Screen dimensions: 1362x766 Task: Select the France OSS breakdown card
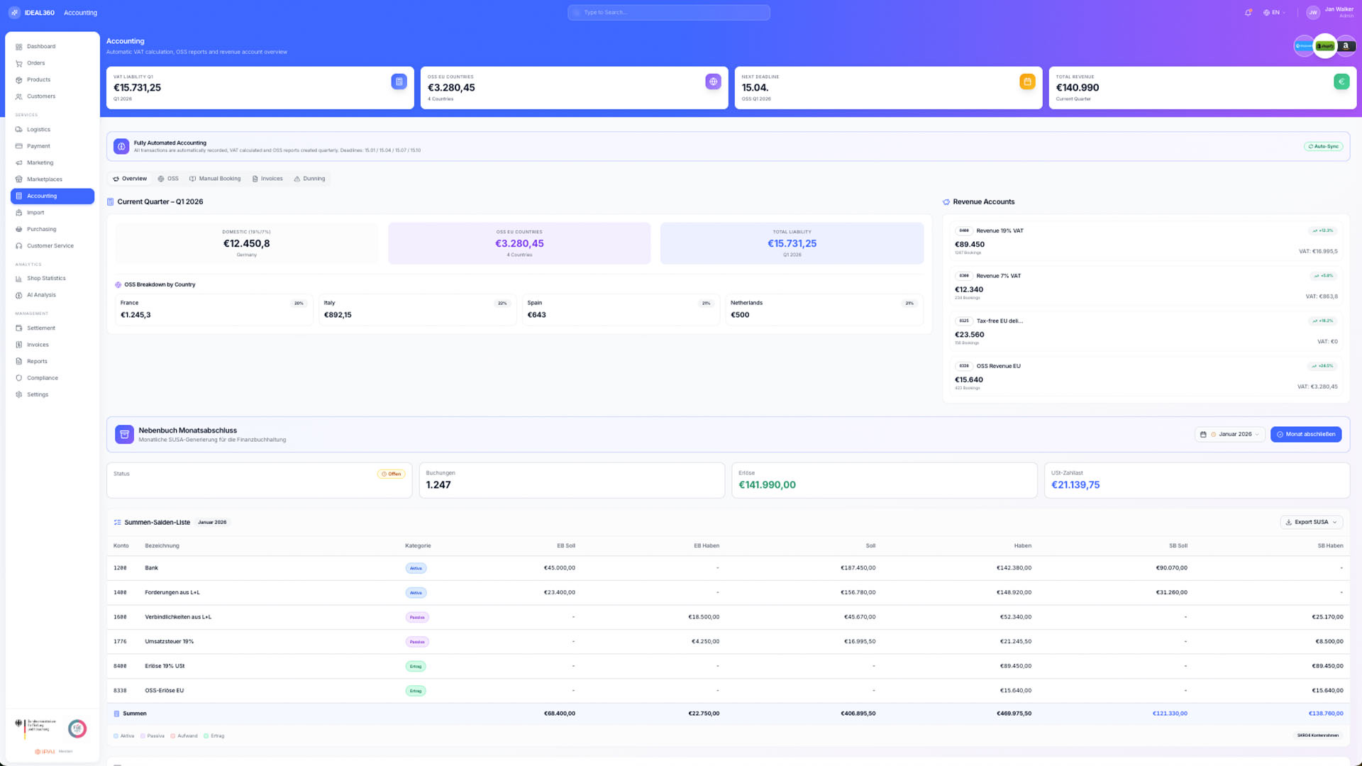[x=214, y=309]
